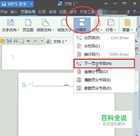Open 页边距 page margins
140x136 pixels.
click(x=28, y=25)
